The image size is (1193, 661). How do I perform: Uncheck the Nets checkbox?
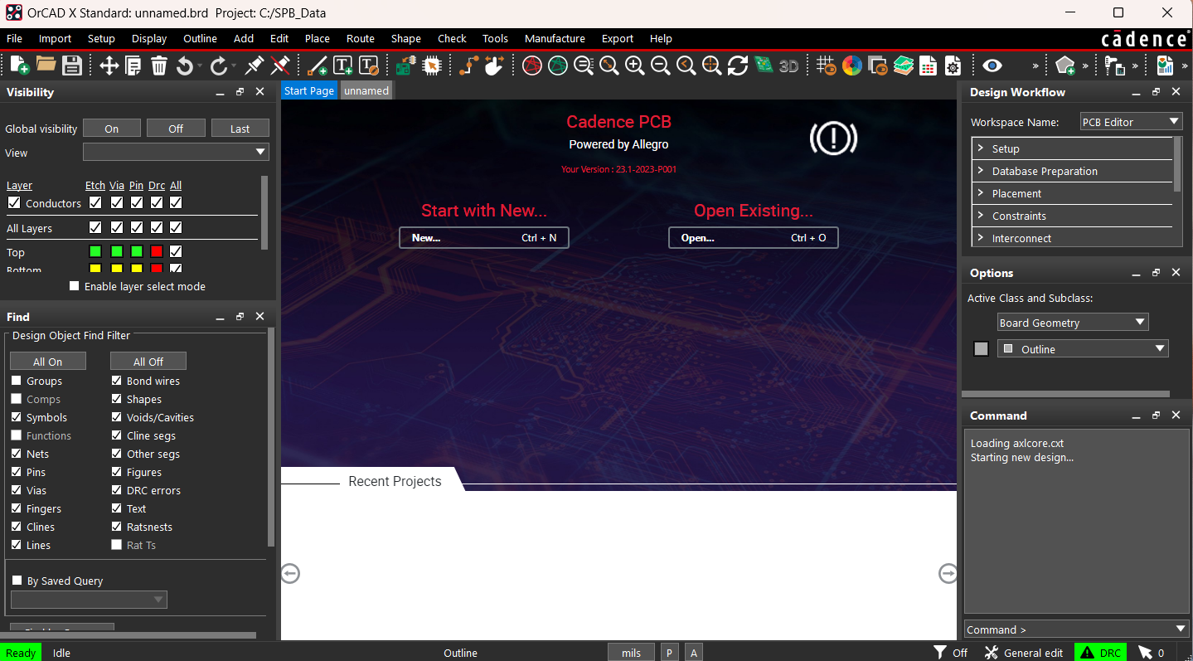[x=17, y=454]
